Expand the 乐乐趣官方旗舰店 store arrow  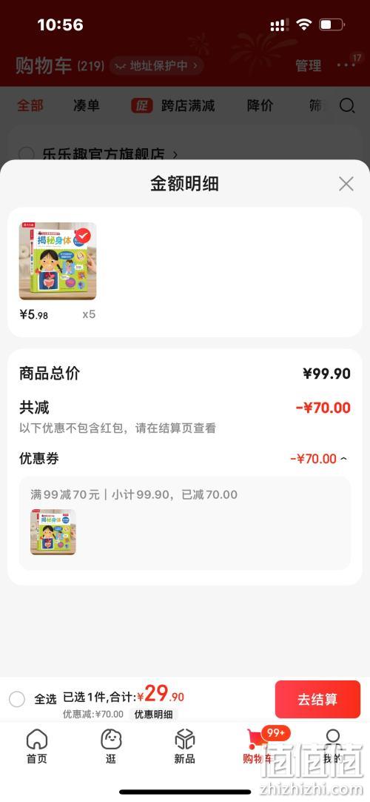click(175, 154)
